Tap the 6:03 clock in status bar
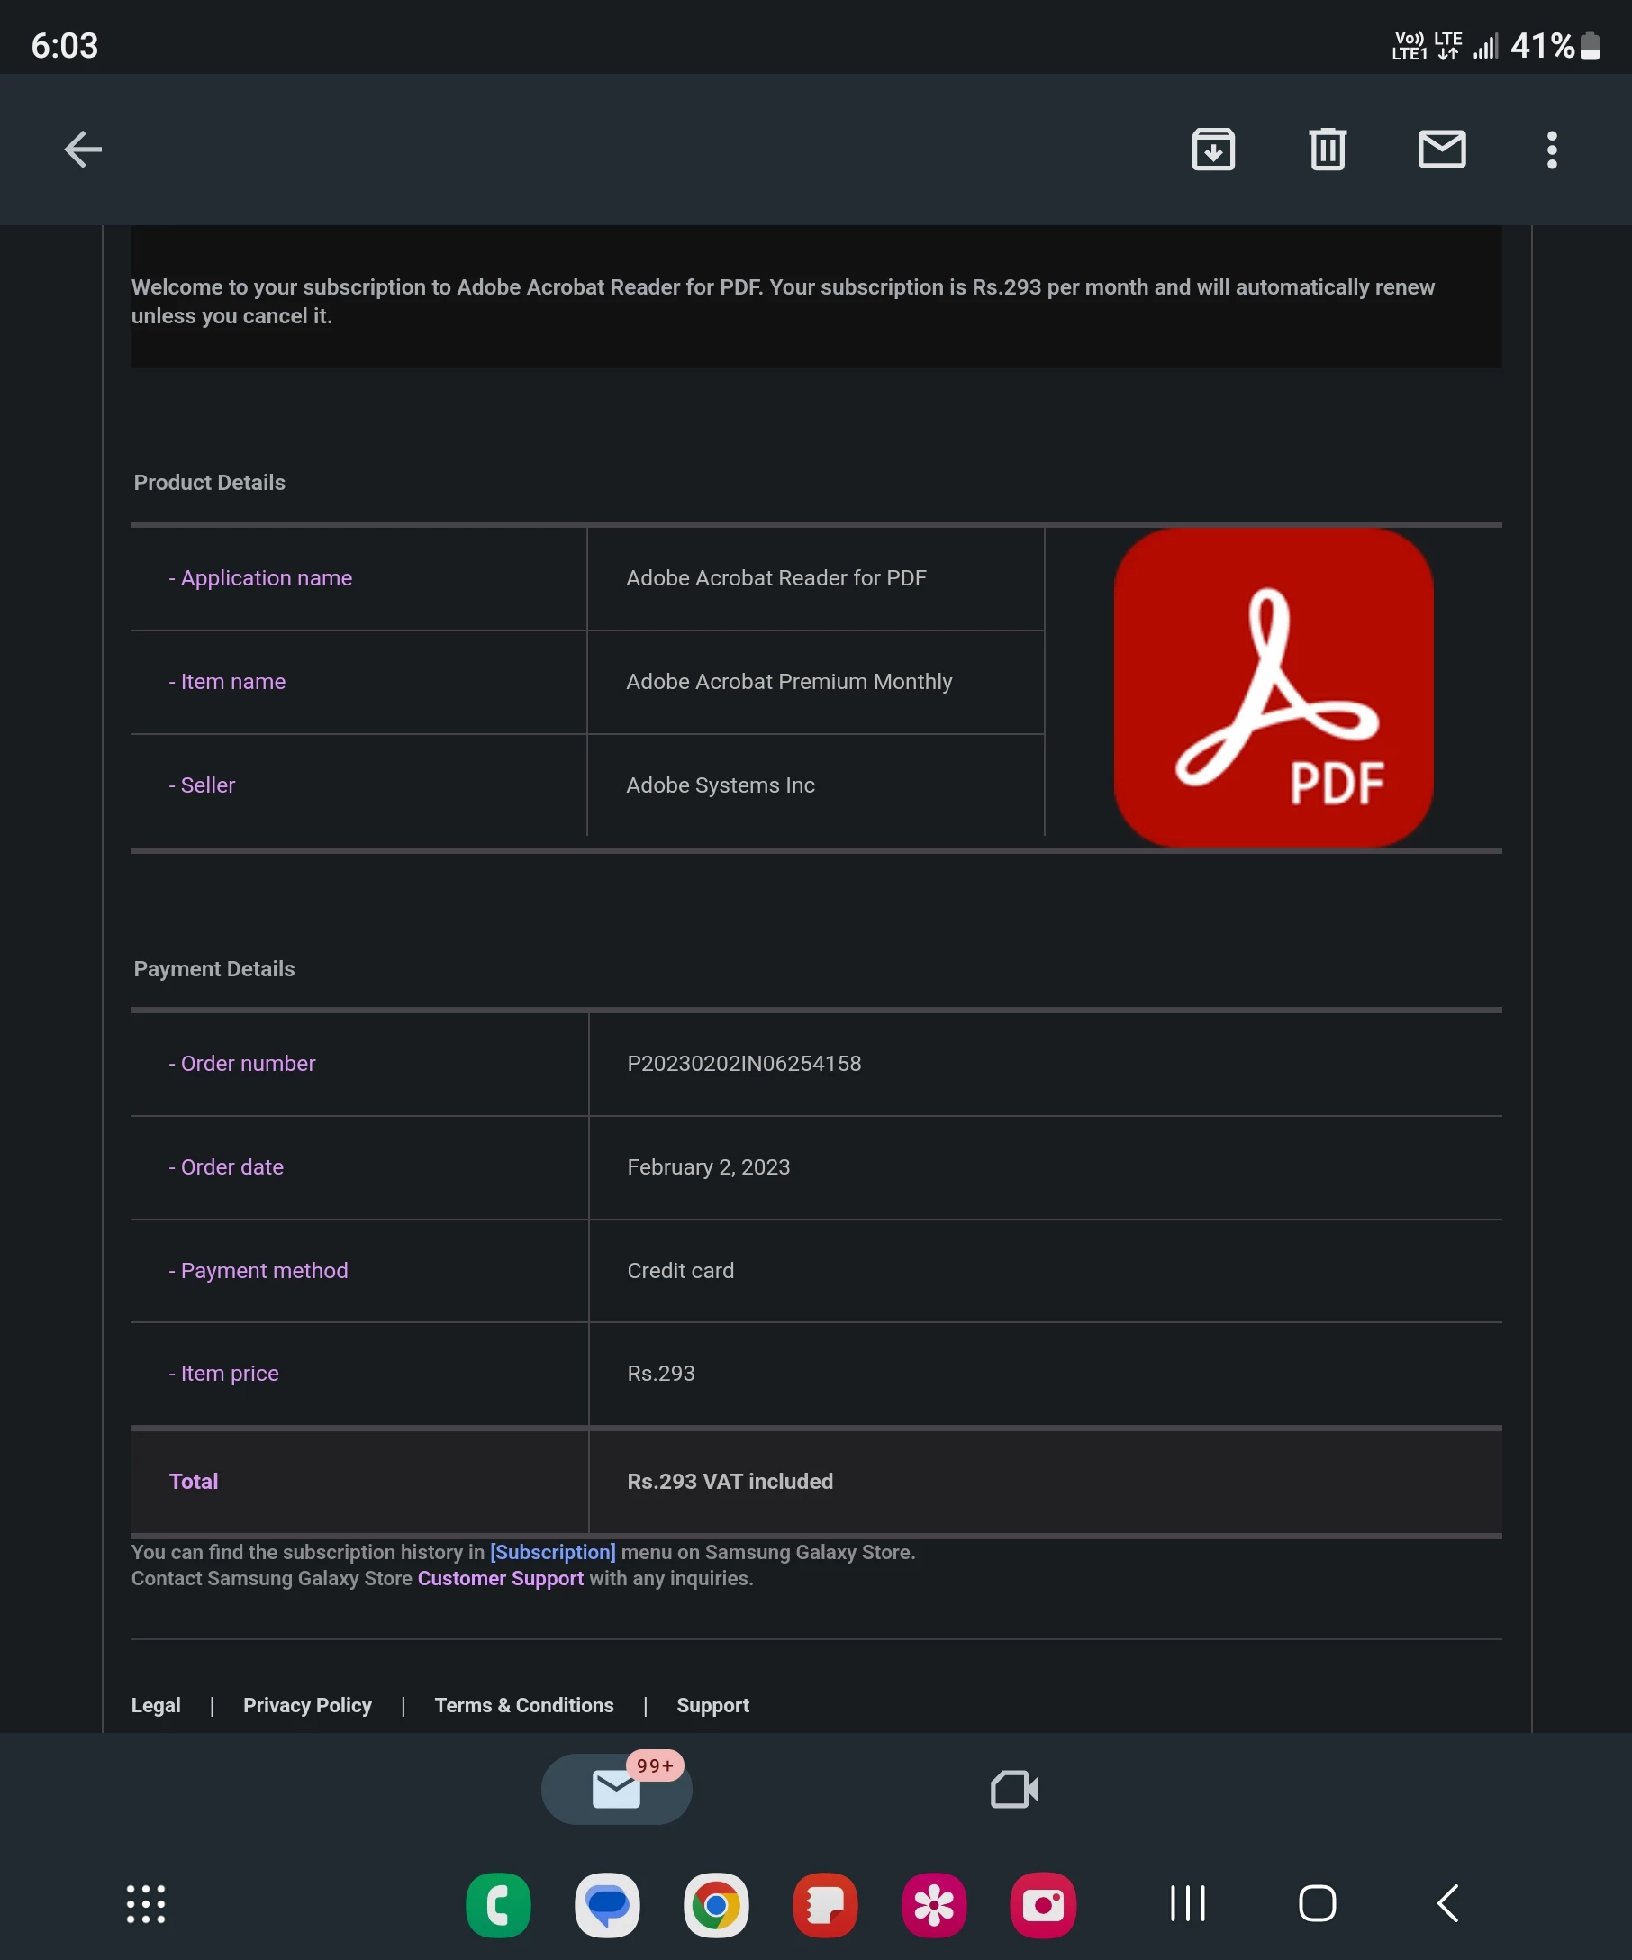The width and height of the screenshot is (1632, 1960). point(64,45)
